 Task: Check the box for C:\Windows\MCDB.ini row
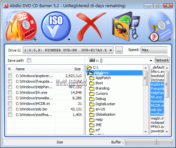(x=10, y=104)
